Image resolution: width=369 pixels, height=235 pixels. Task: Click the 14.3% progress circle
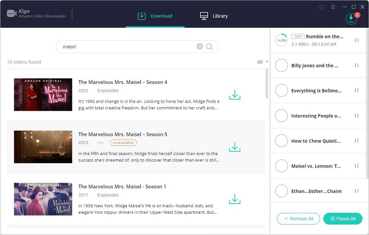[281, 40]
